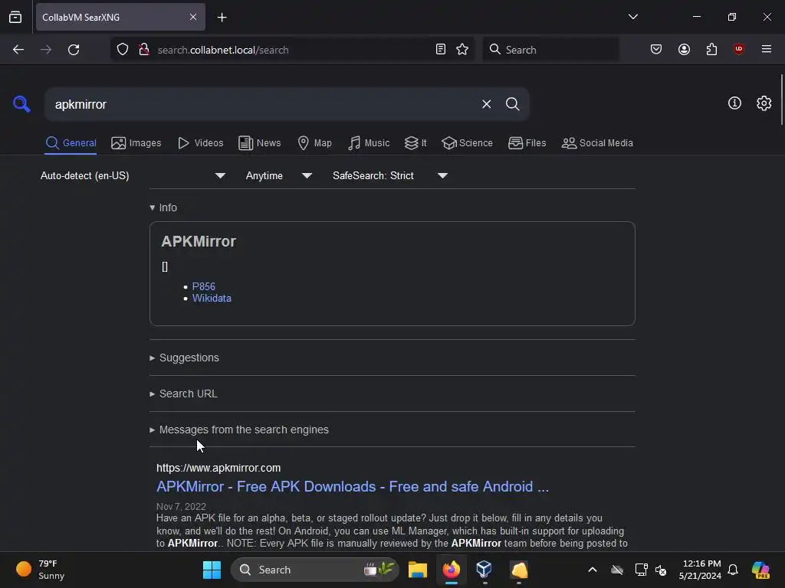Screen dimensions: 785x588
Task: Go back to the previous page
Action: 18,50
